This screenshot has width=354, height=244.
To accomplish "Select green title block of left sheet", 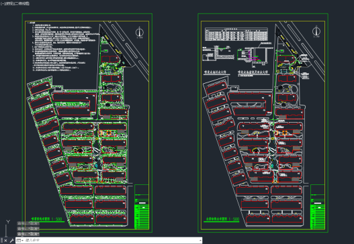I will 142,207.
